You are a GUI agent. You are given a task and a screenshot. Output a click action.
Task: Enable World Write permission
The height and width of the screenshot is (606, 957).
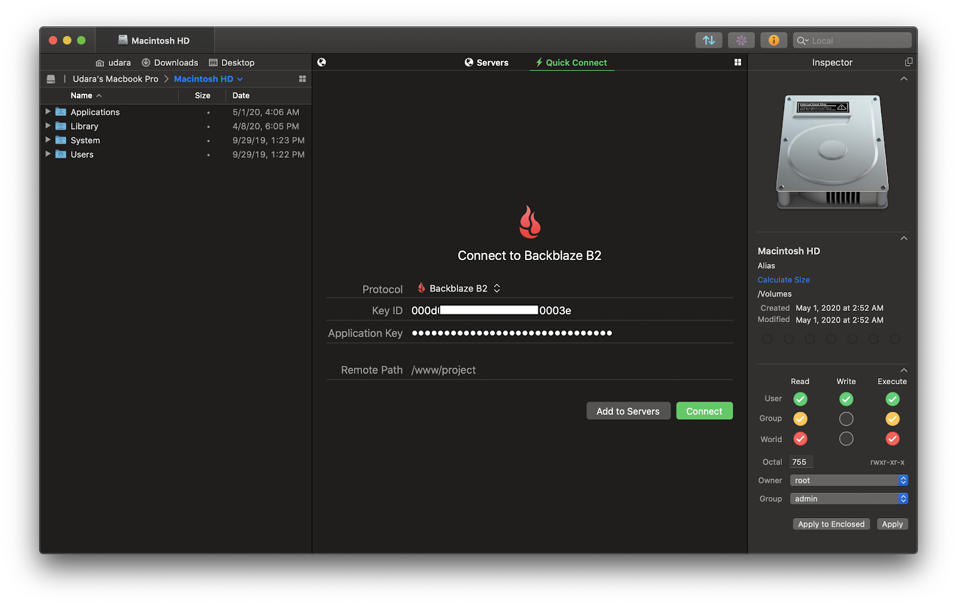846,439
